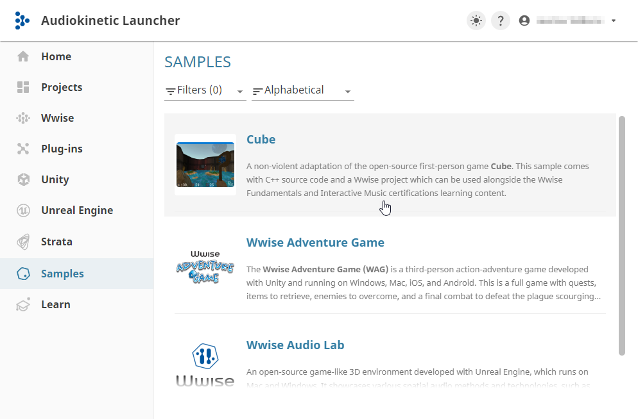Click the Learn graduation cap icon
The image size is (638, 419).
tap(23, 304)
